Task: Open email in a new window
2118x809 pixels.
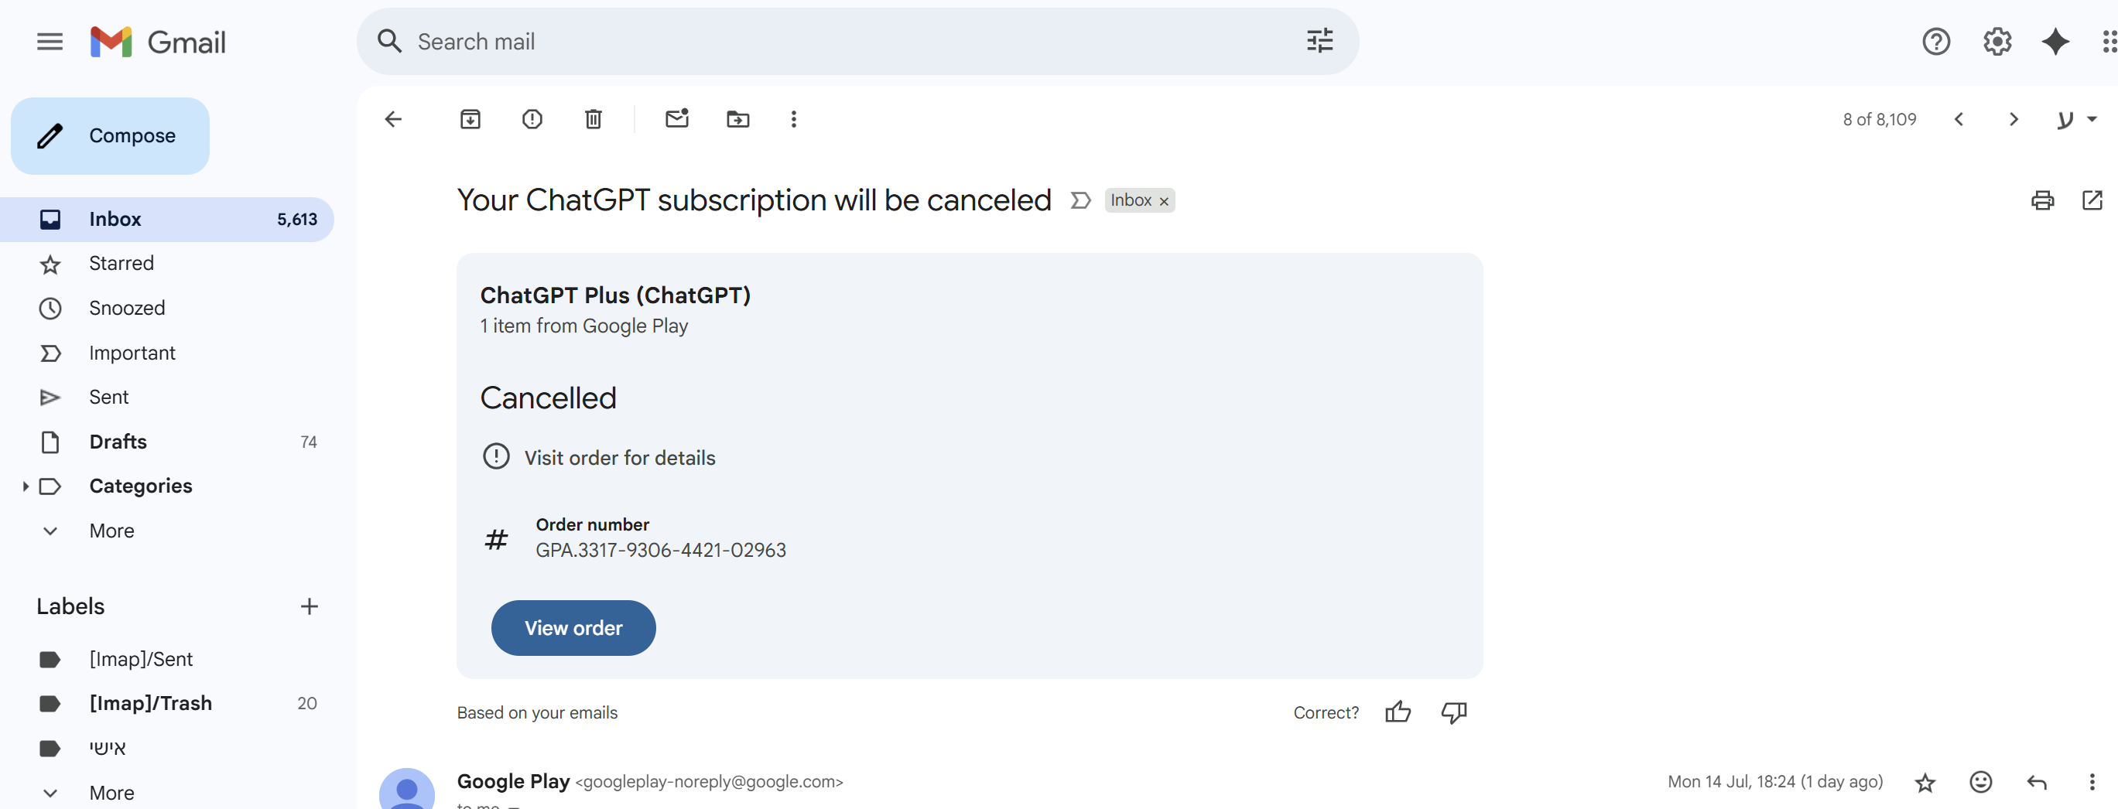Action: (x=2092, y=200)
